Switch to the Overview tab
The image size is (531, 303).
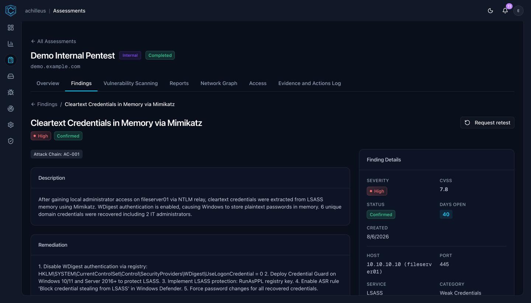click(x=48, y=83)
